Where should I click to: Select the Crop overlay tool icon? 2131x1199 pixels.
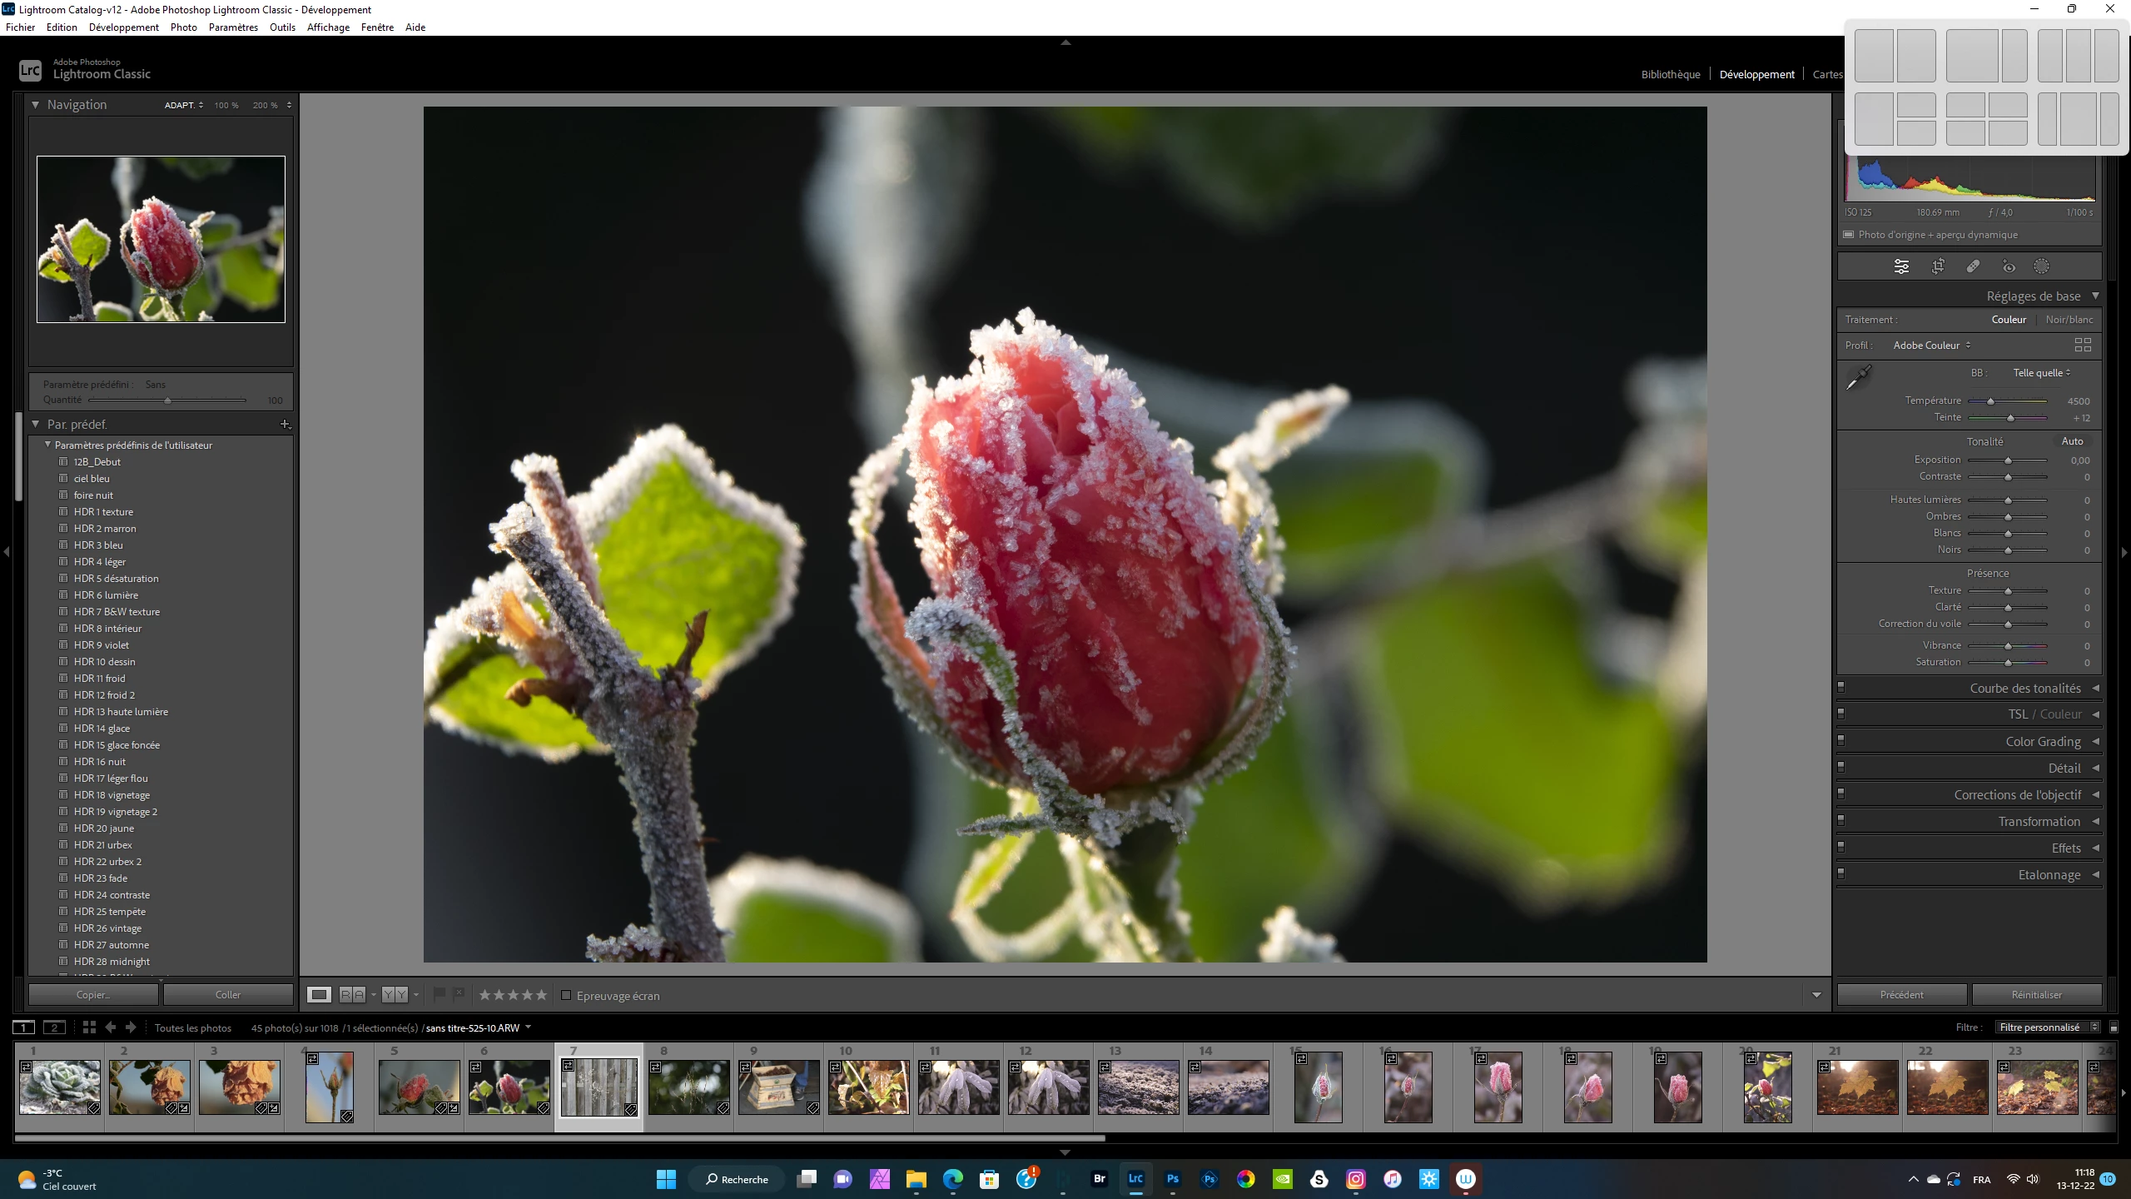click(1938, 266)
